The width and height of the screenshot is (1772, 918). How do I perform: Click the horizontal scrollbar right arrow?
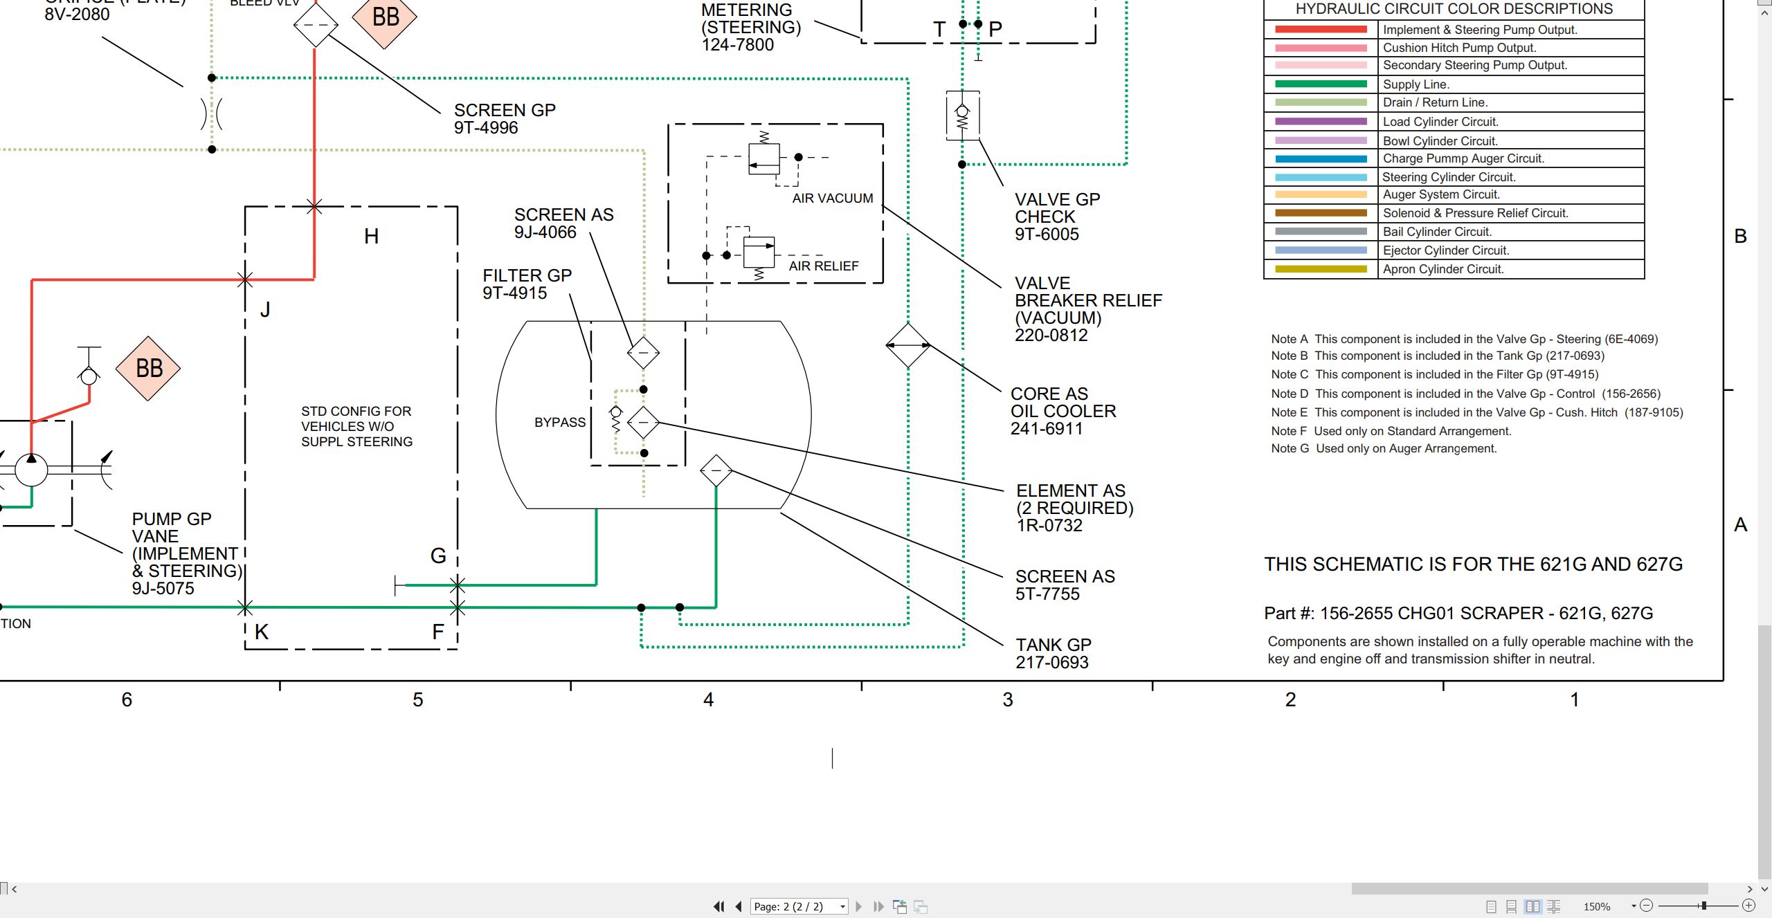point(1750,889)
